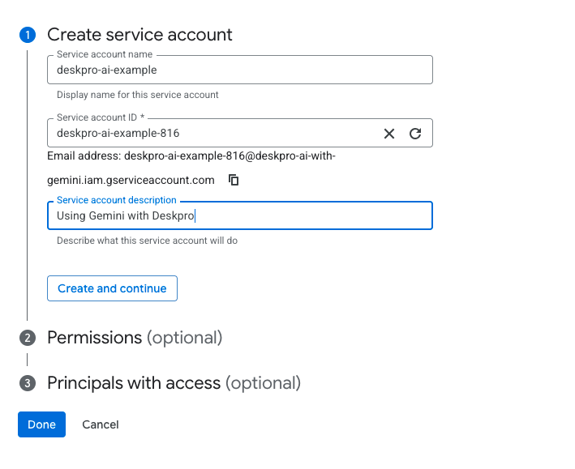Click the step 2 number badge

28,338
